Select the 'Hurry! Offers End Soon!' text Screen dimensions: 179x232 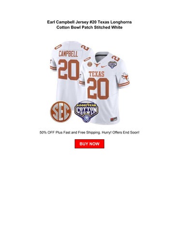tap(121, 132)
